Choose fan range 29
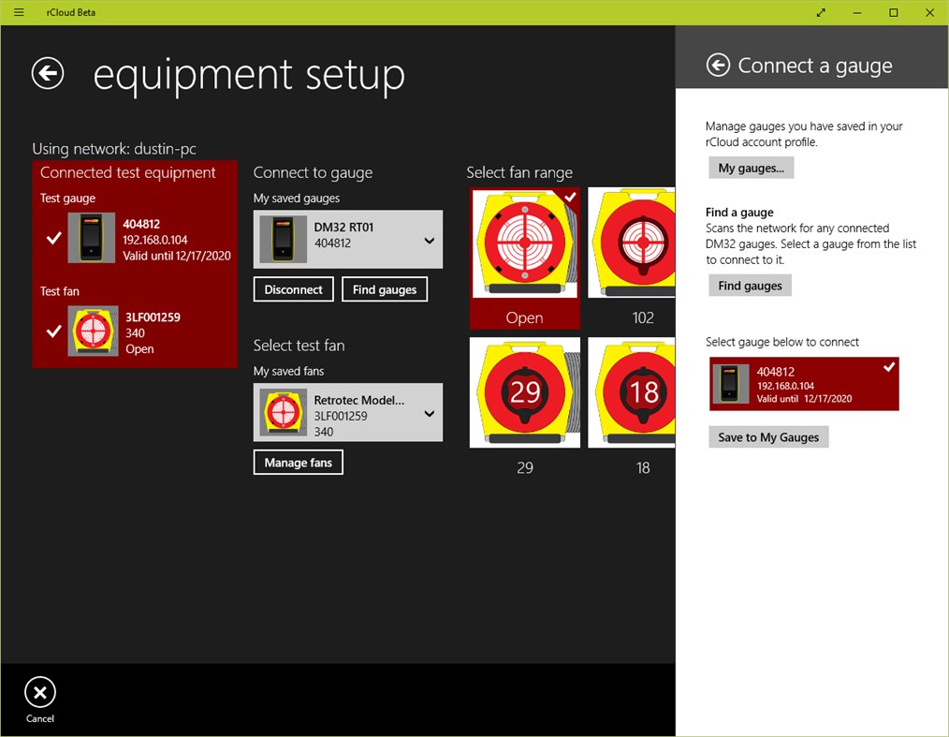 tap(524, 392)
